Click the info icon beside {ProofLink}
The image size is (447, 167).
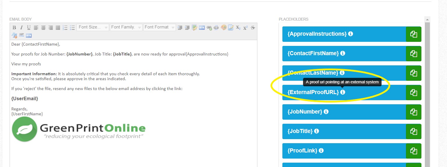coord(321,150)
